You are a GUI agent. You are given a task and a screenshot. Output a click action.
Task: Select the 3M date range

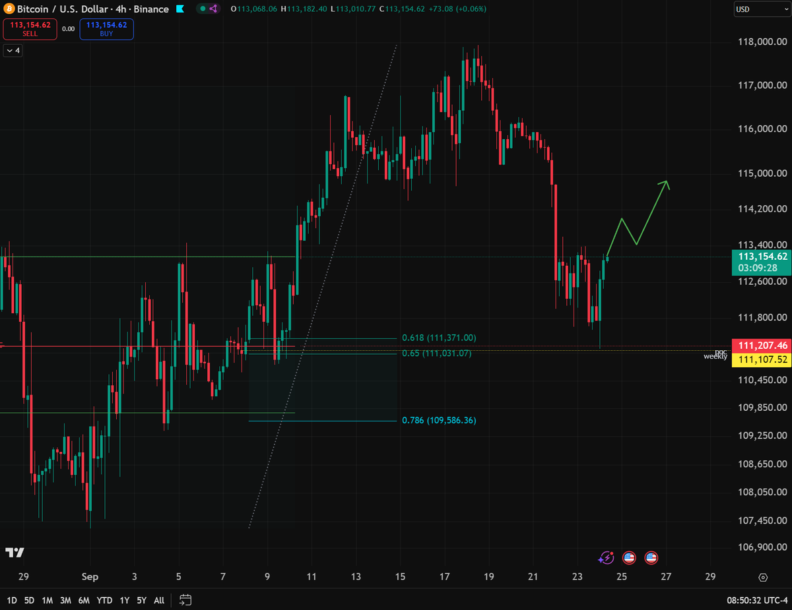pyautogui.click(x=65, y=600)
